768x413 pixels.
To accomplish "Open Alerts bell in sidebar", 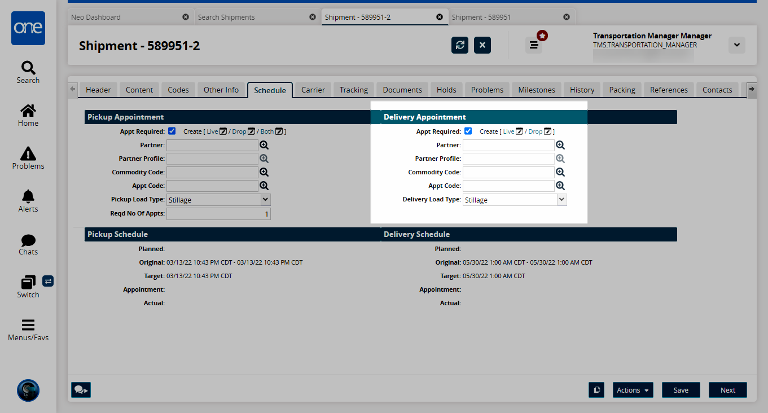I will 28,201.
